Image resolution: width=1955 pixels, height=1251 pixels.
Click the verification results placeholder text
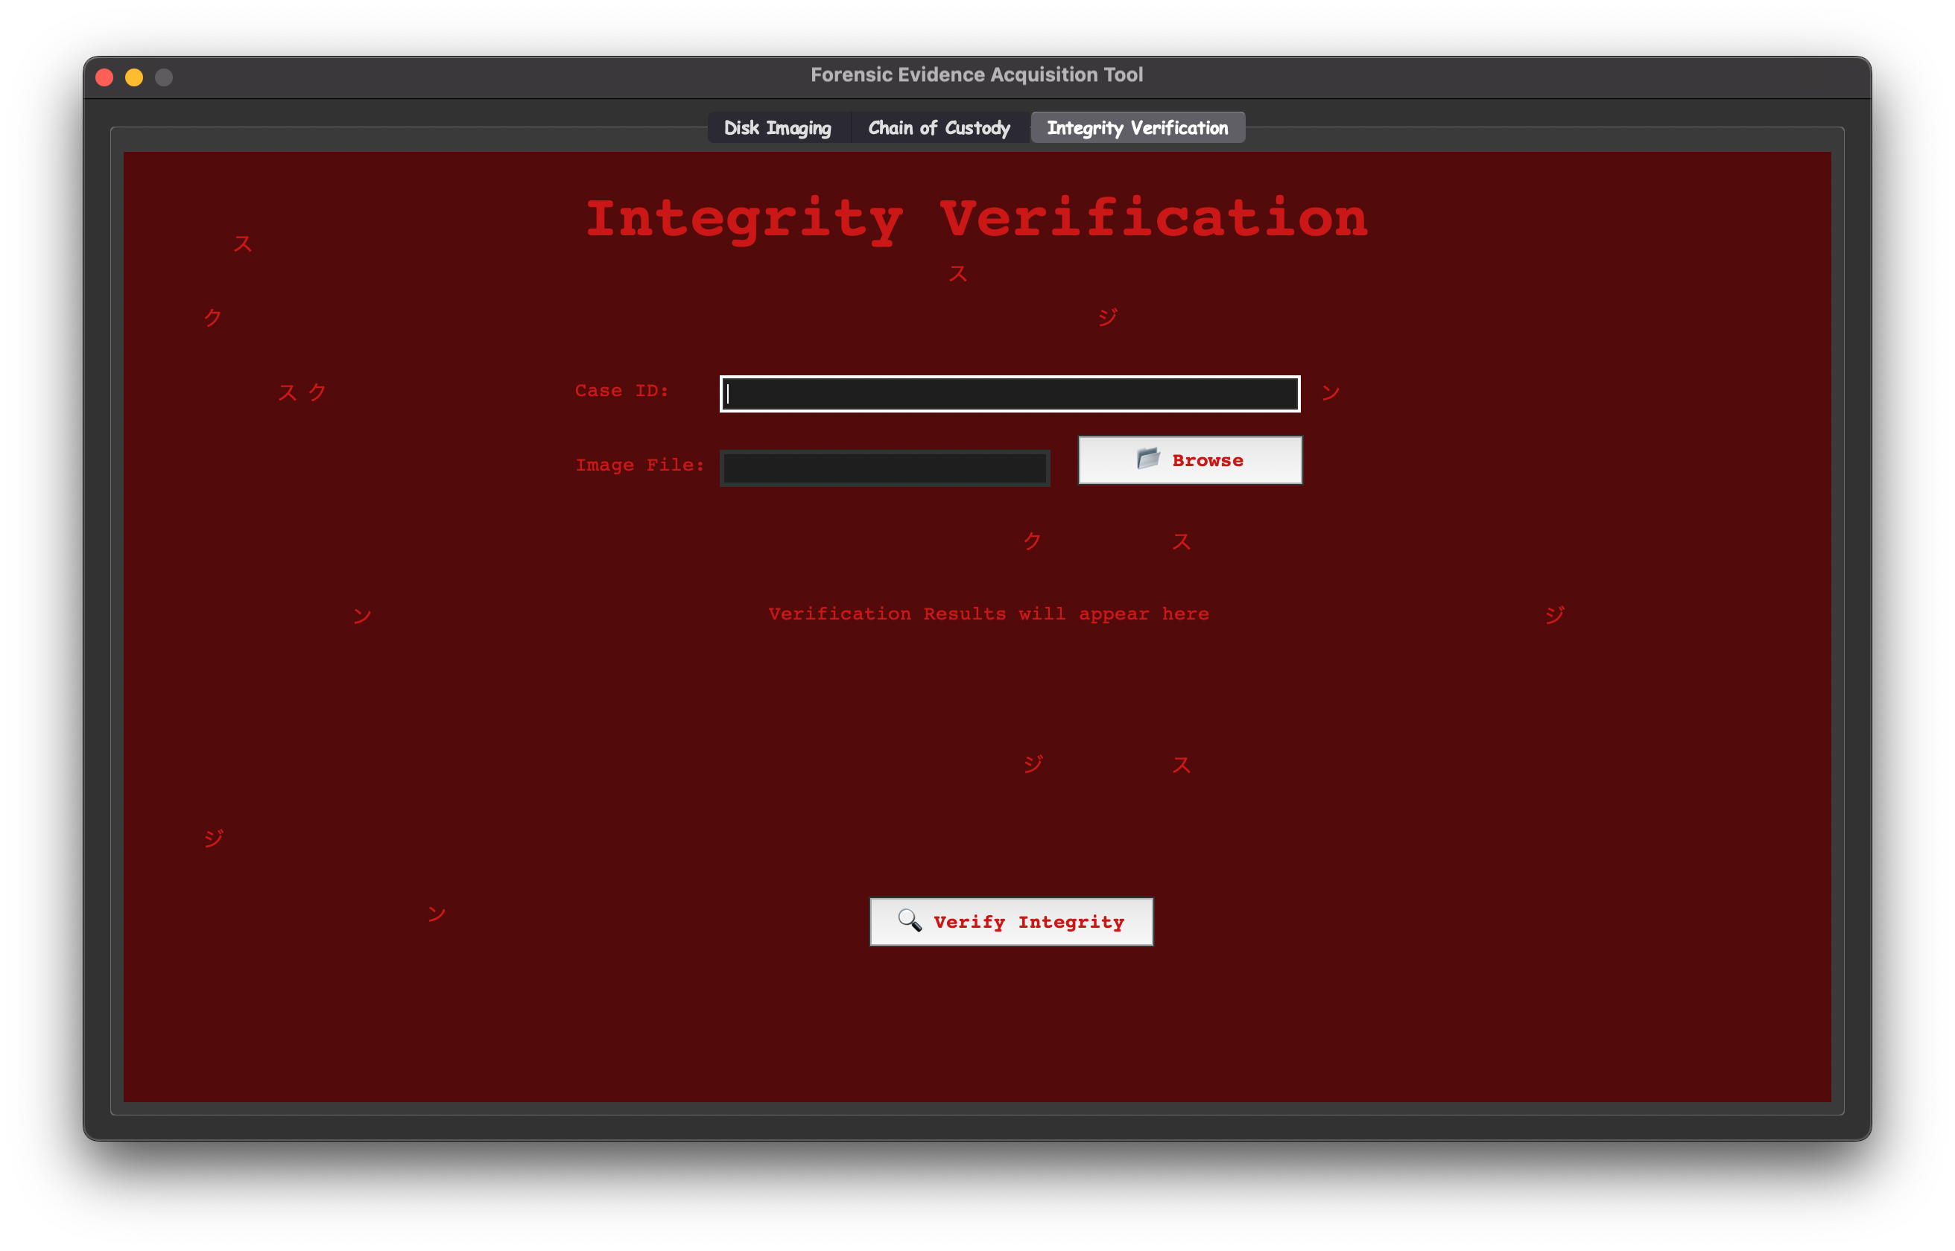pyautogui.click(x=989, y=614)
